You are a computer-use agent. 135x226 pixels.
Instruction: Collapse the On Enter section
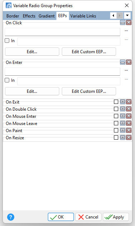point(122,62)
